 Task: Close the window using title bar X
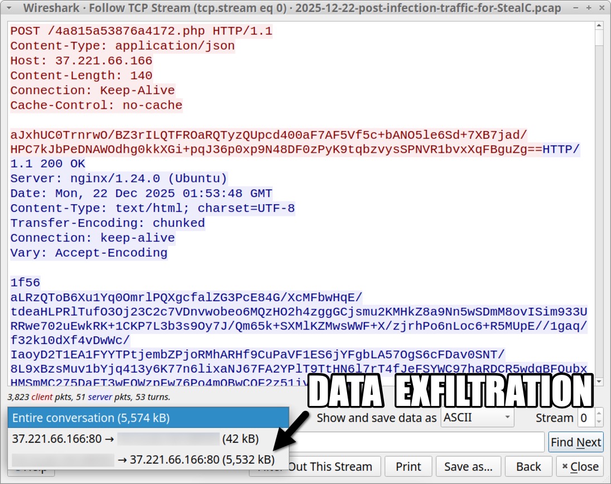tap(600, 8)
